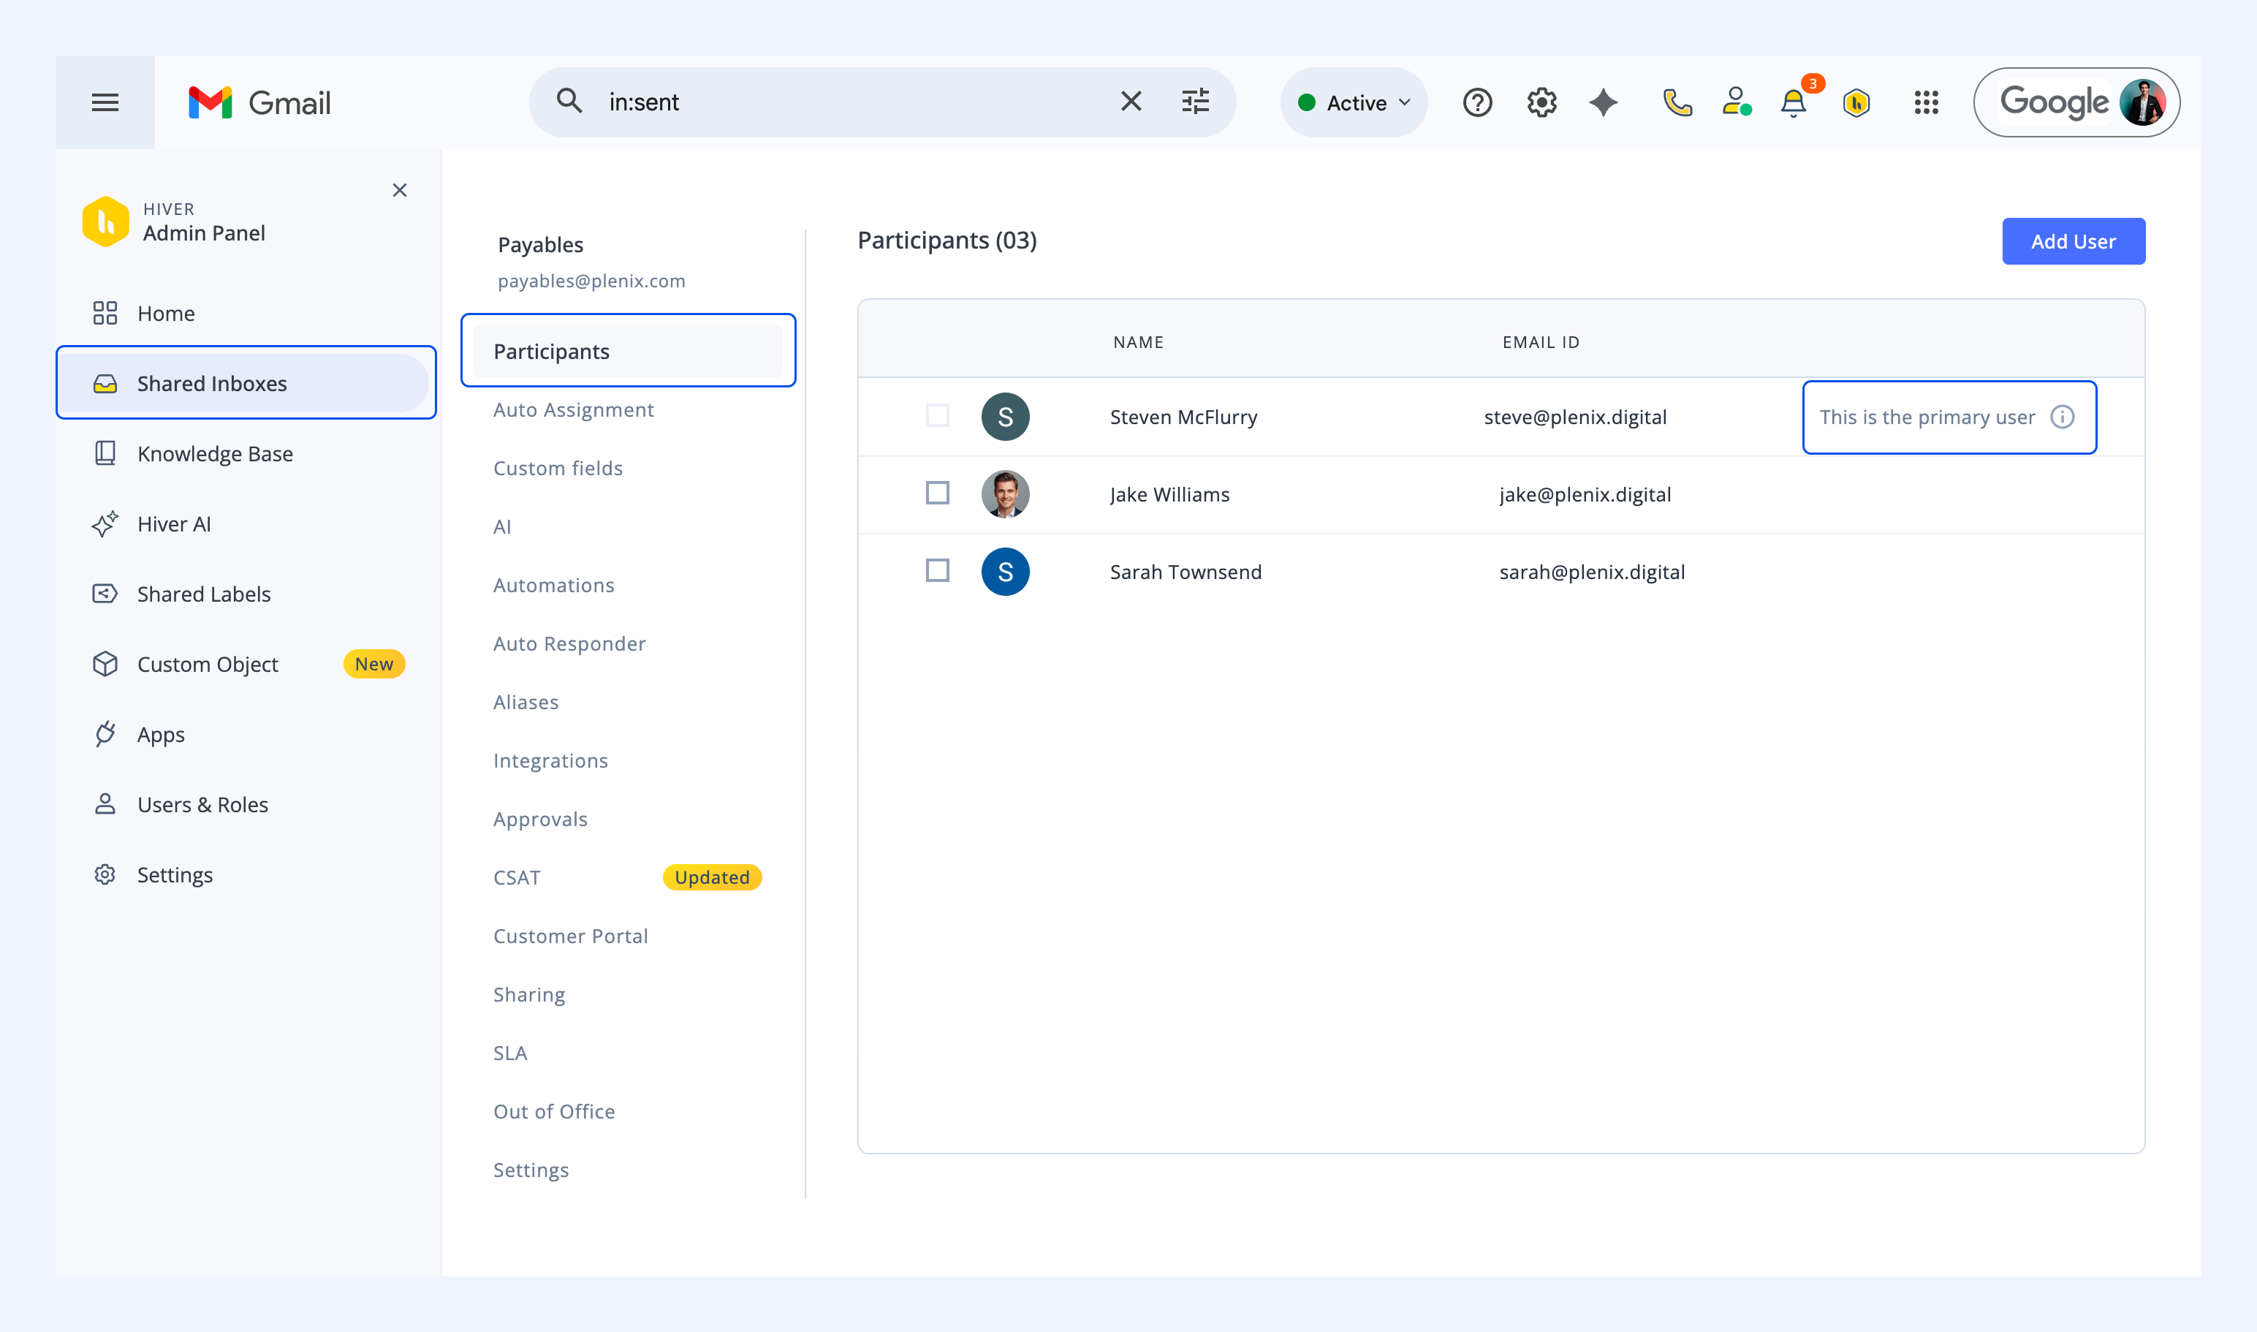Click Sarah Townsend's avatar
This screenshot has width=2257, height=1332.
[x=1005, y=572]
